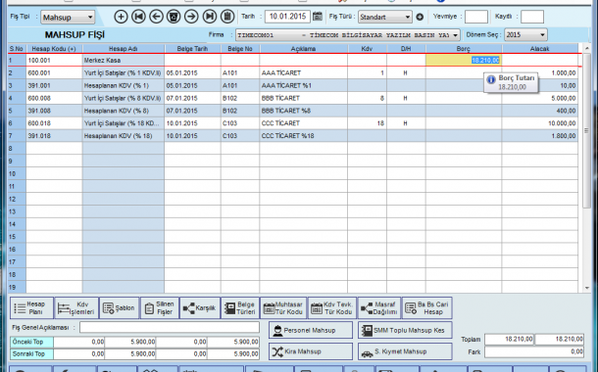This screenshot has width=598, height=372.
Task: Click the Önceki Top label cell
Action: pyautogui.click(x=31, y=342)
